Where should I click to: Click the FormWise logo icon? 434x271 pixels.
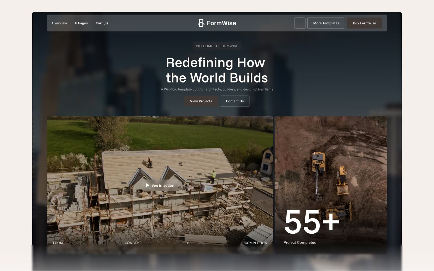point(201,23)
